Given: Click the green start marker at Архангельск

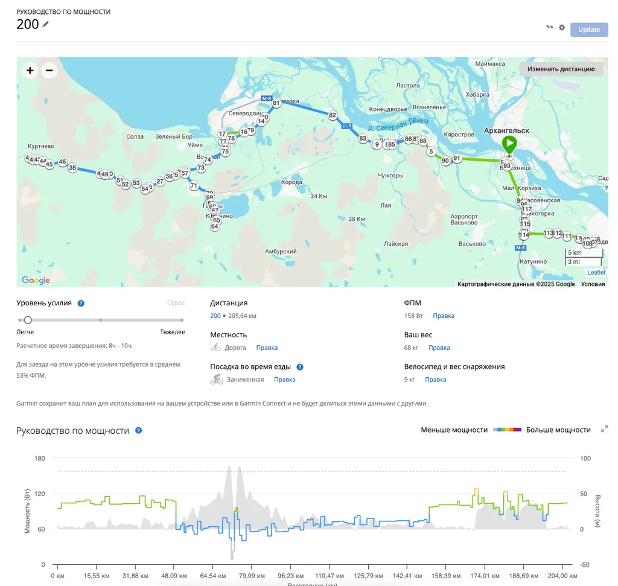Looking at the screenshot, I should click(509, 144).
